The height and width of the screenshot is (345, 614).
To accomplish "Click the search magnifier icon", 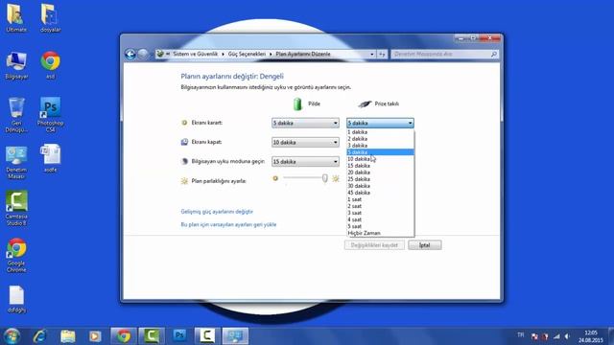I will pyautogui.click(x=494, y=54).
